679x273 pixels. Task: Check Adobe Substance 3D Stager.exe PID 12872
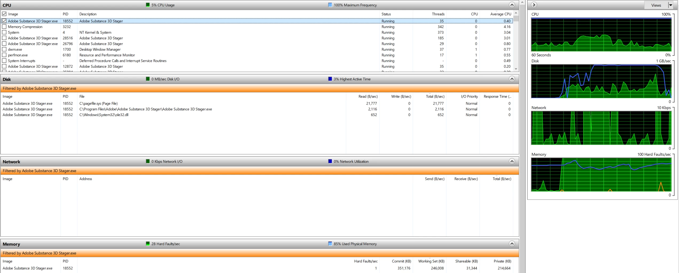click(4, 66)
